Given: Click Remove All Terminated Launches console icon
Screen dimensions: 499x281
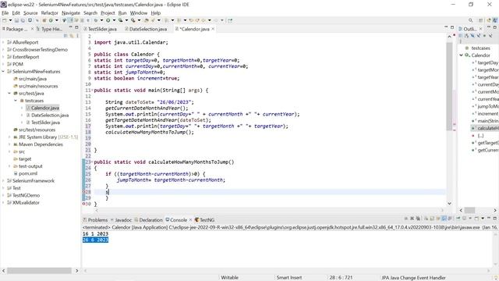Looking at the screenshot, I should [418, 219].
